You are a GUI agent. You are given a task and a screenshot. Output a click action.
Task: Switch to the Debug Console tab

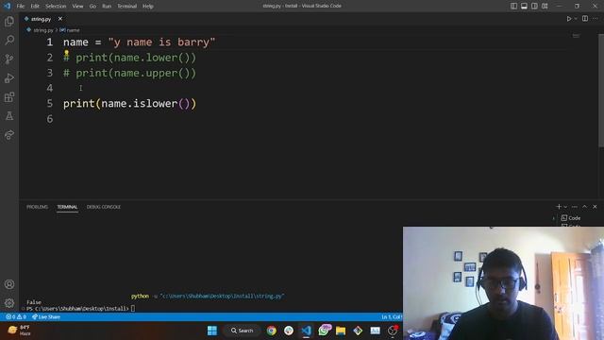pyautogui.click(x=104, y=207)
